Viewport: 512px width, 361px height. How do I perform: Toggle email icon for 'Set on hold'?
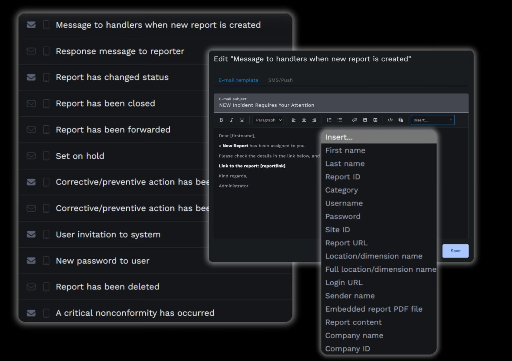(31, 156)
